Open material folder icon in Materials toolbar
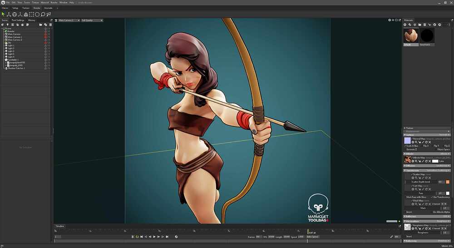Viewport: 454px width, 248px height. click(x=419, y=25)
